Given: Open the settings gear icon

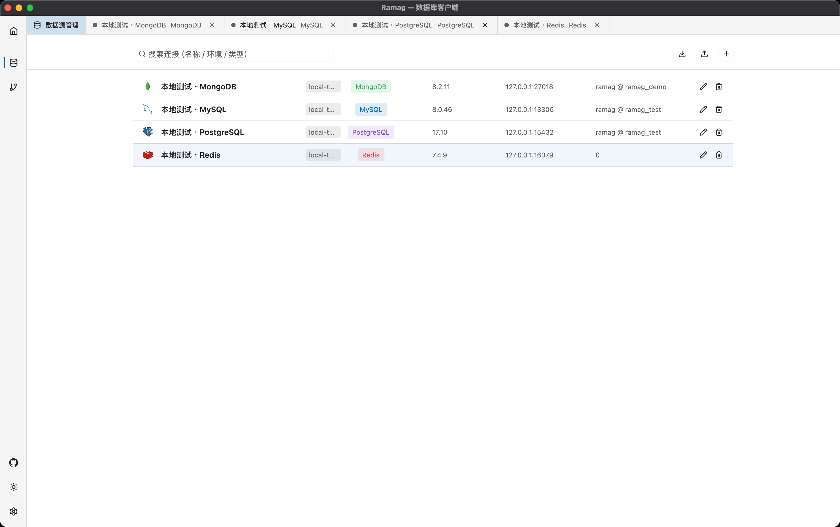Looking at the screenshot, I should pos(13,511).
